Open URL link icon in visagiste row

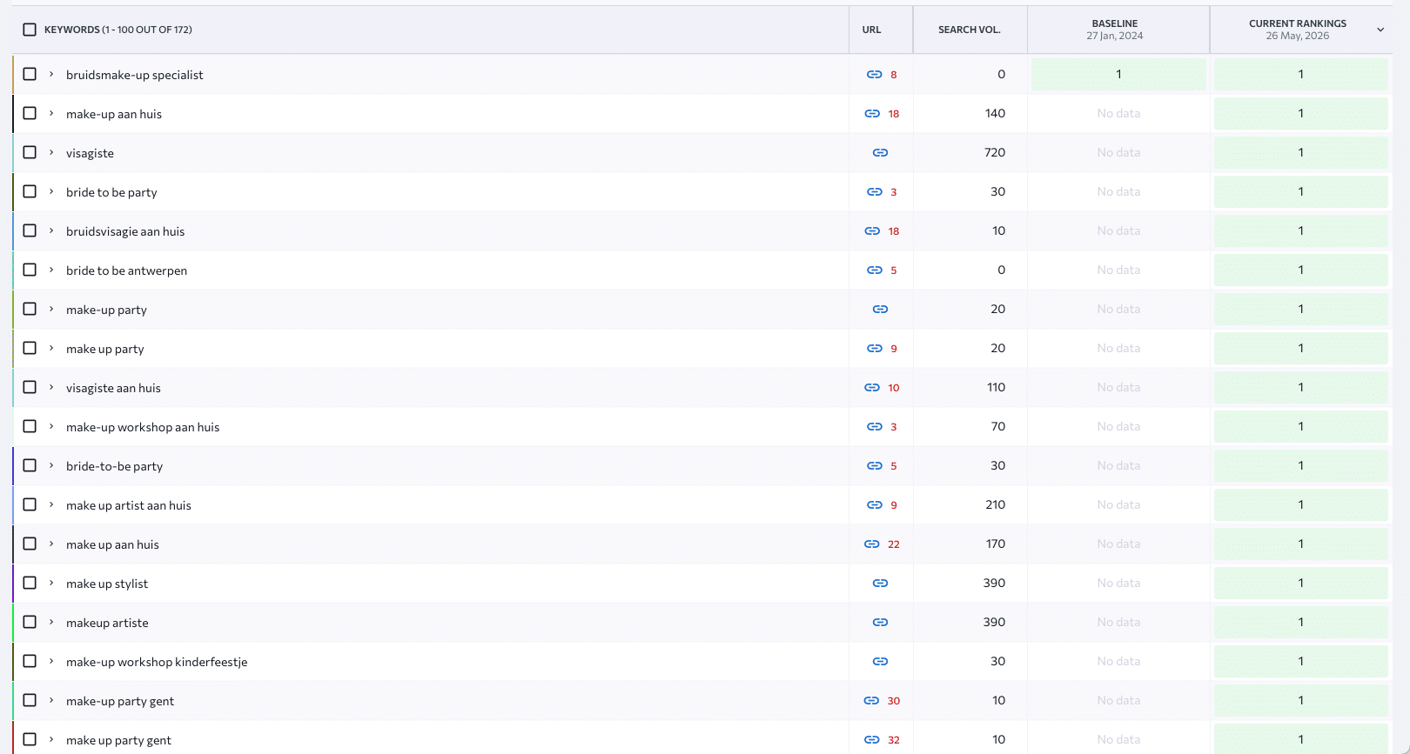[880, 153]
